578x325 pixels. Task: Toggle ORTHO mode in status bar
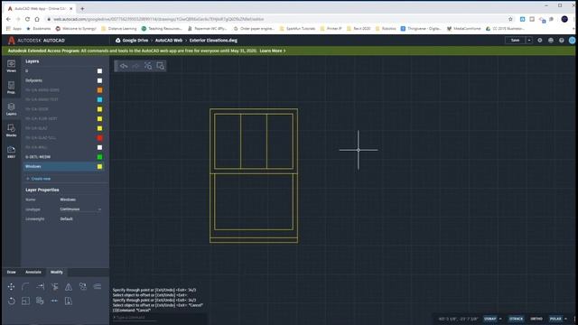coord(536,319)
